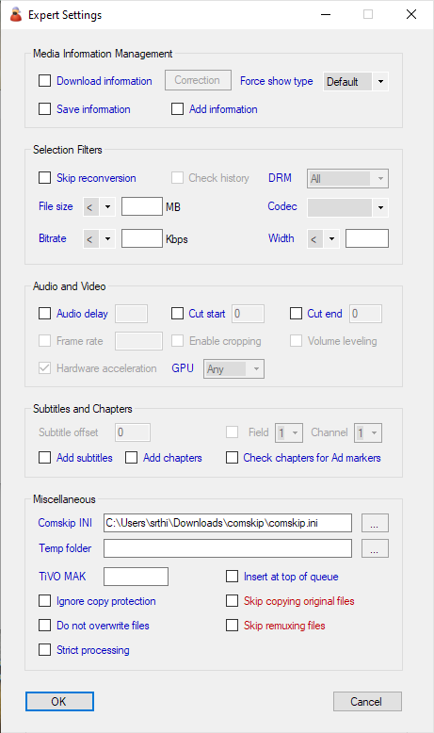
Task: Toggle the Add subtitles checkbox
Action: (45, 458)
